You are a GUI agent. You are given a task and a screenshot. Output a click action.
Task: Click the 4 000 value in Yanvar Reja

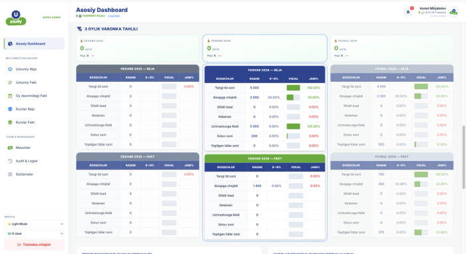tap(254, 88)
